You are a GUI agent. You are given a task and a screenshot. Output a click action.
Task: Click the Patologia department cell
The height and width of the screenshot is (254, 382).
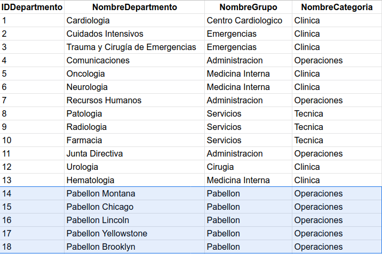[x=134, y=114]
